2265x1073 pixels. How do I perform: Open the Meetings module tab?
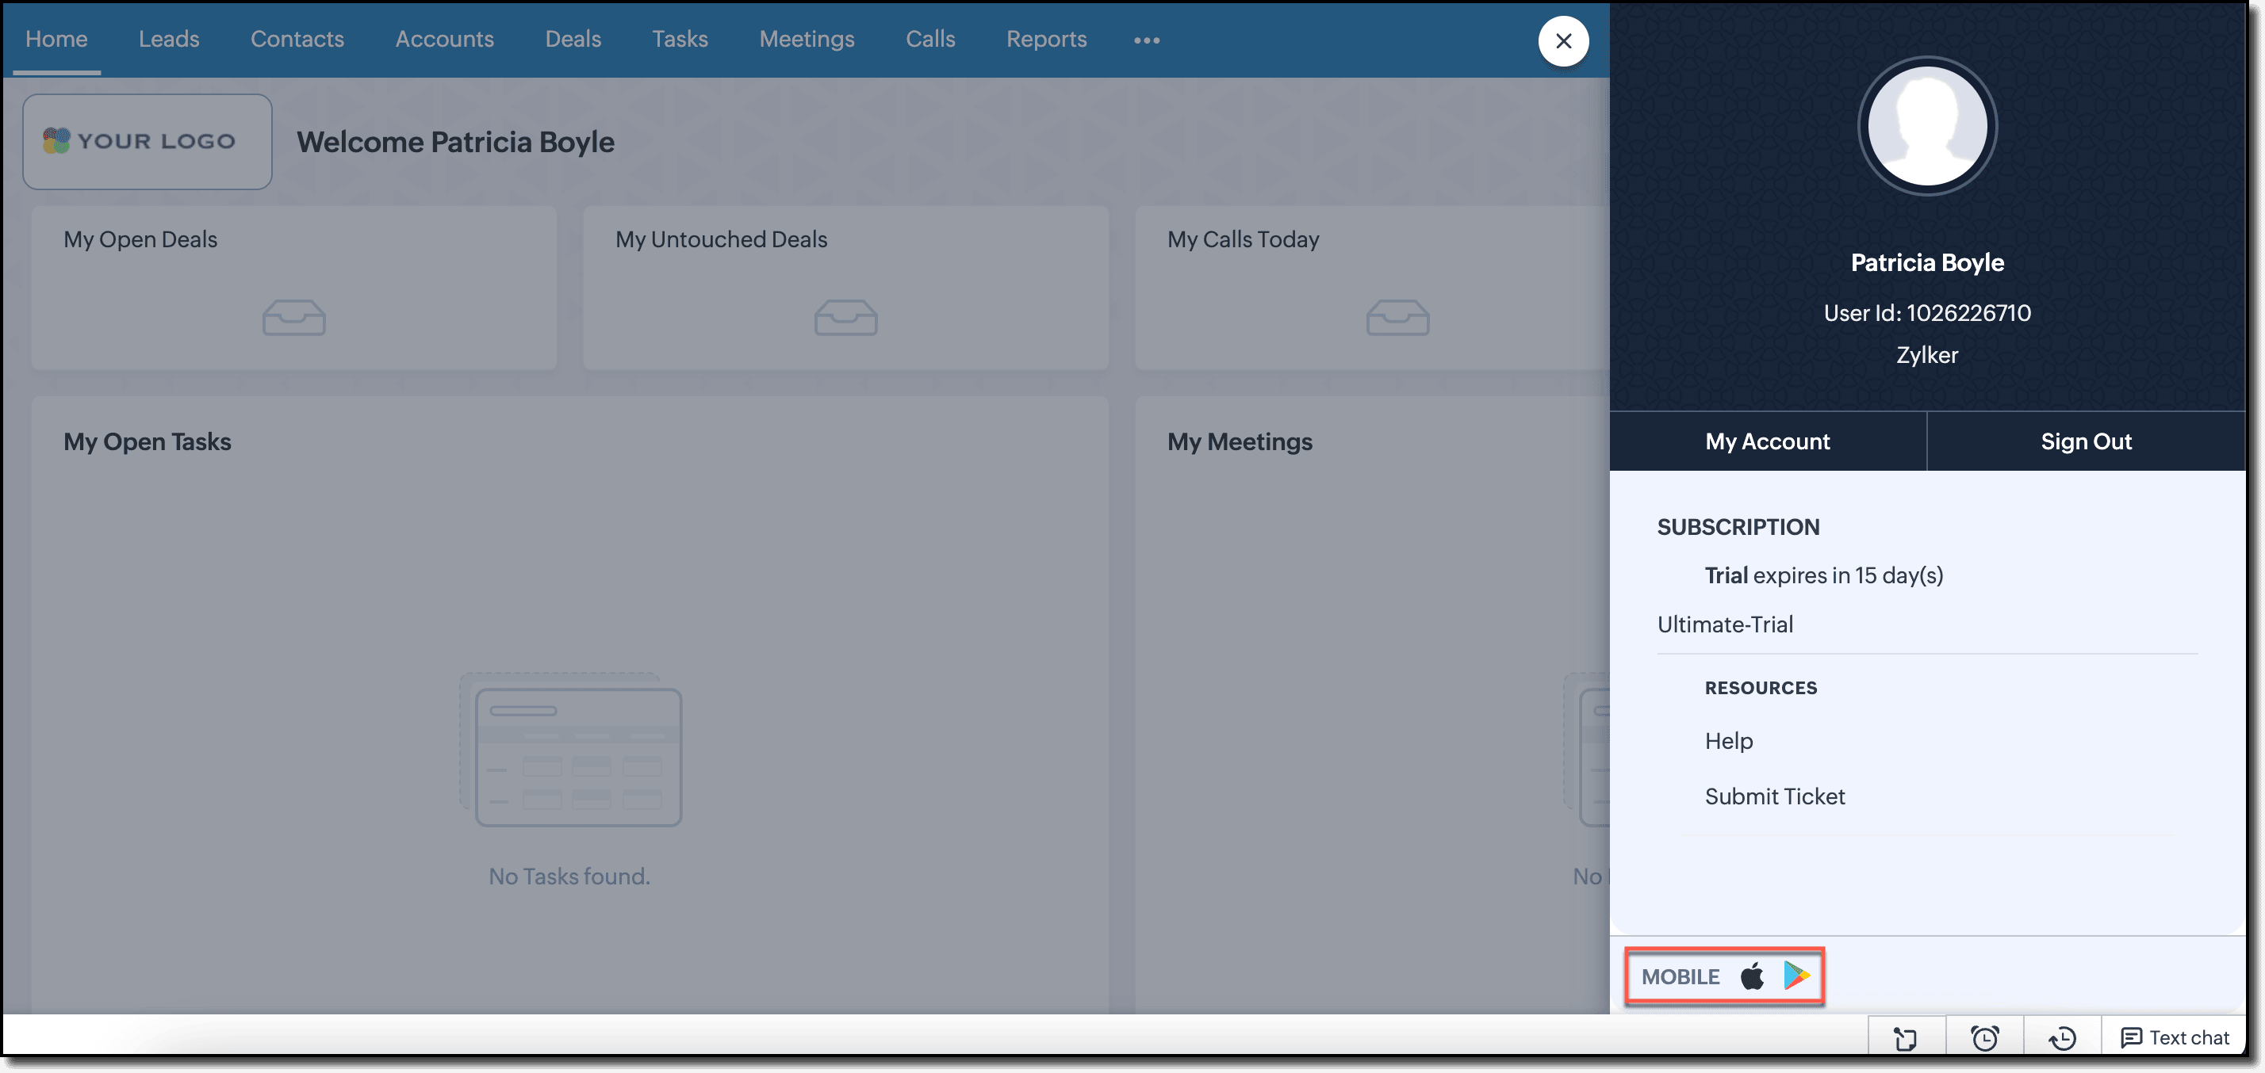tap(807, 39)
